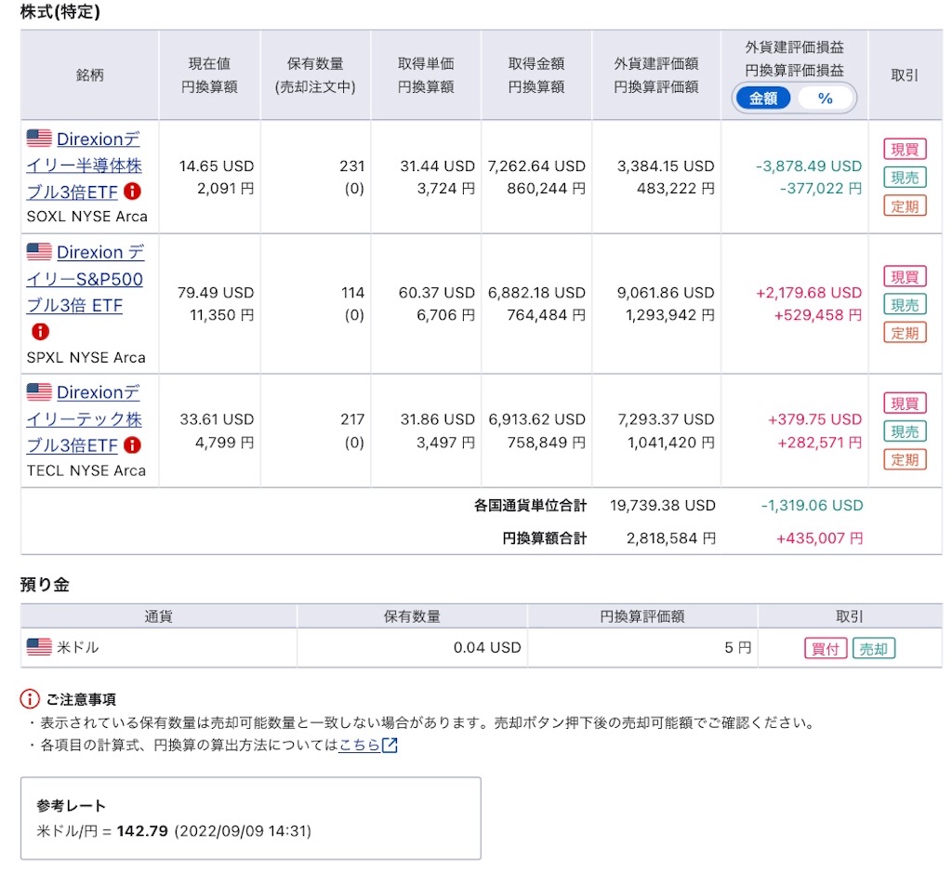Click 0.04 USD deposit quantity
Viewport: 952px width, 873px height.
pyautogui.click(x=487, y=647)
